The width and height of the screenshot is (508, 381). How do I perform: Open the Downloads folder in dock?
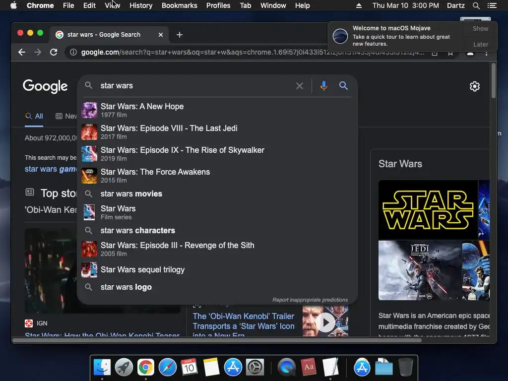[x=384, y=368]
